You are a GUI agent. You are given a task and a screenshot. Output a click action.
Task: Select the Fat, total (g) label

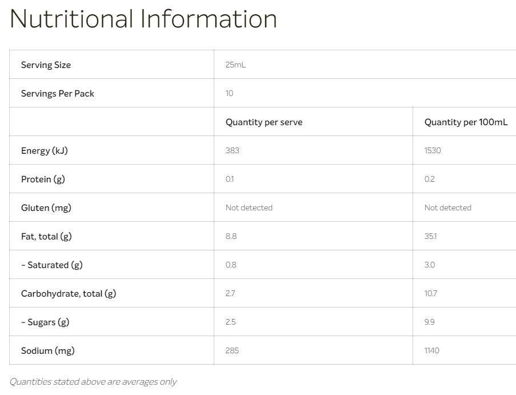46,236
